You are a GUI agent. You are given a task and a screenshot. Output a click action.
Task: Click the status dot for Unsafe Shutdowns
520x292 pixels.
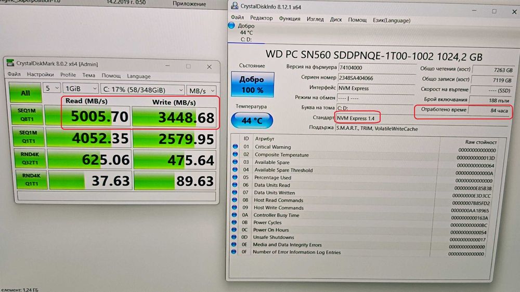click(234, 237)
